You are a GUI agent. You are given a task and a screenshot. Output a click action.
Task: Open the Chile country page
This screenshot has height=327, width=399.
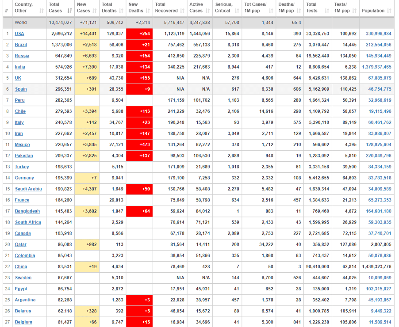point(20,111)
